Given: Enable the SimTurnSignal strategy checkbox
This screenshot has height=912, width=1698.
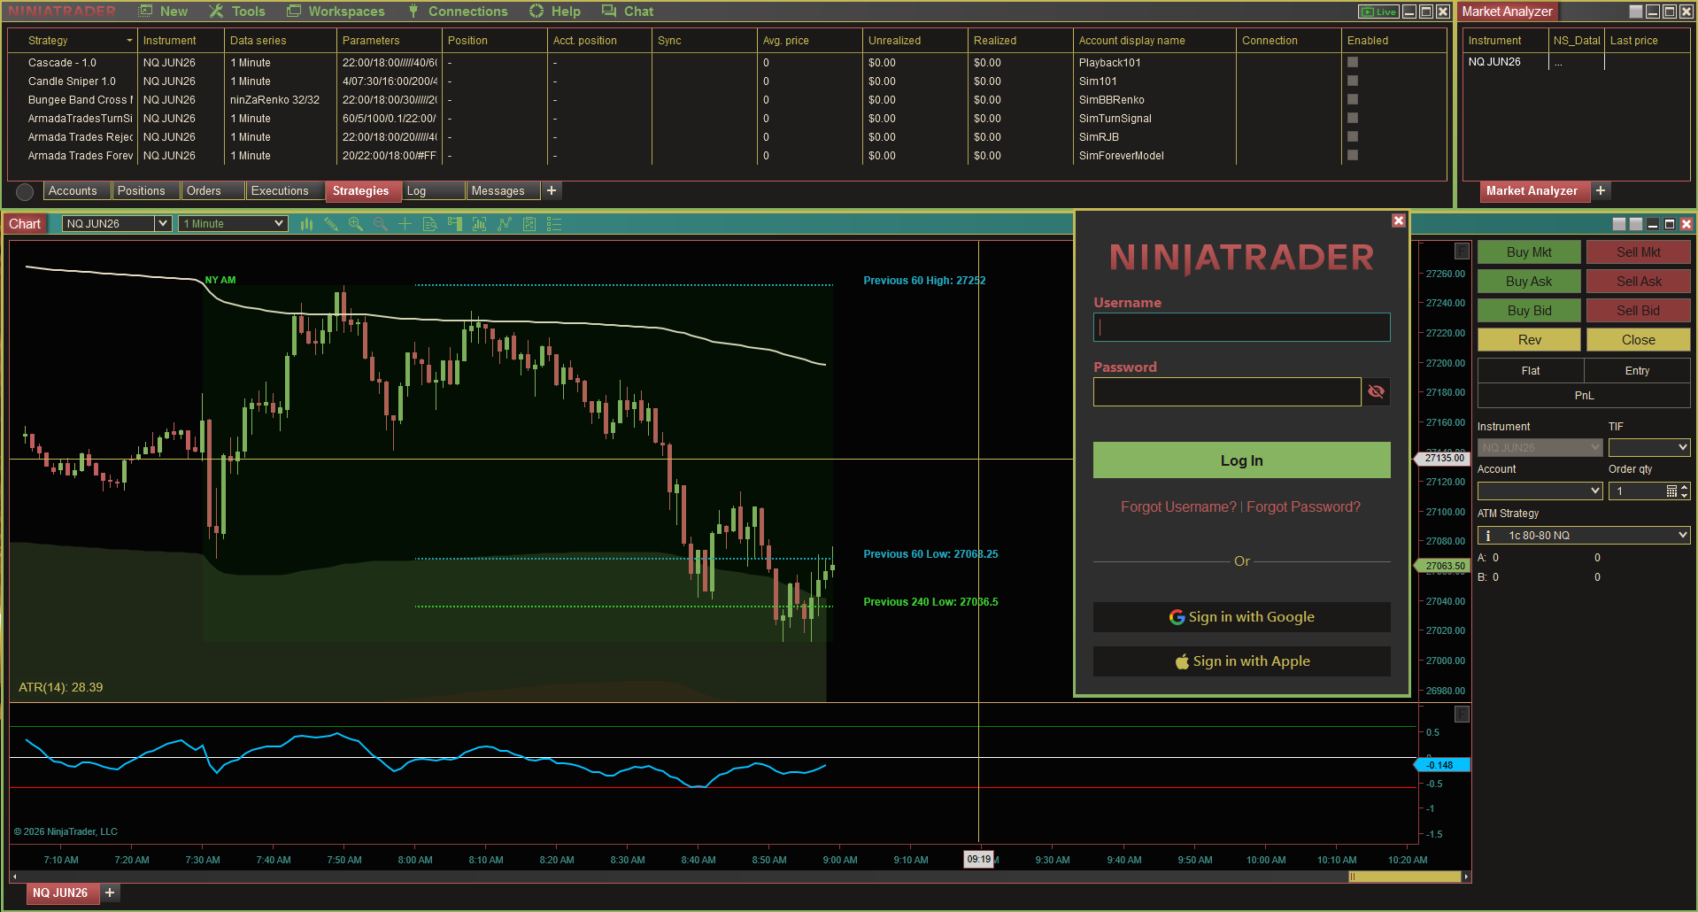Looking at the screenshot, I should (x=1353, y=118).
